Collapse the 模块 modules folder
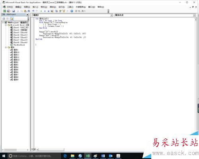The image size is (199, 159). pyautogui.click(x=6, y=47)
